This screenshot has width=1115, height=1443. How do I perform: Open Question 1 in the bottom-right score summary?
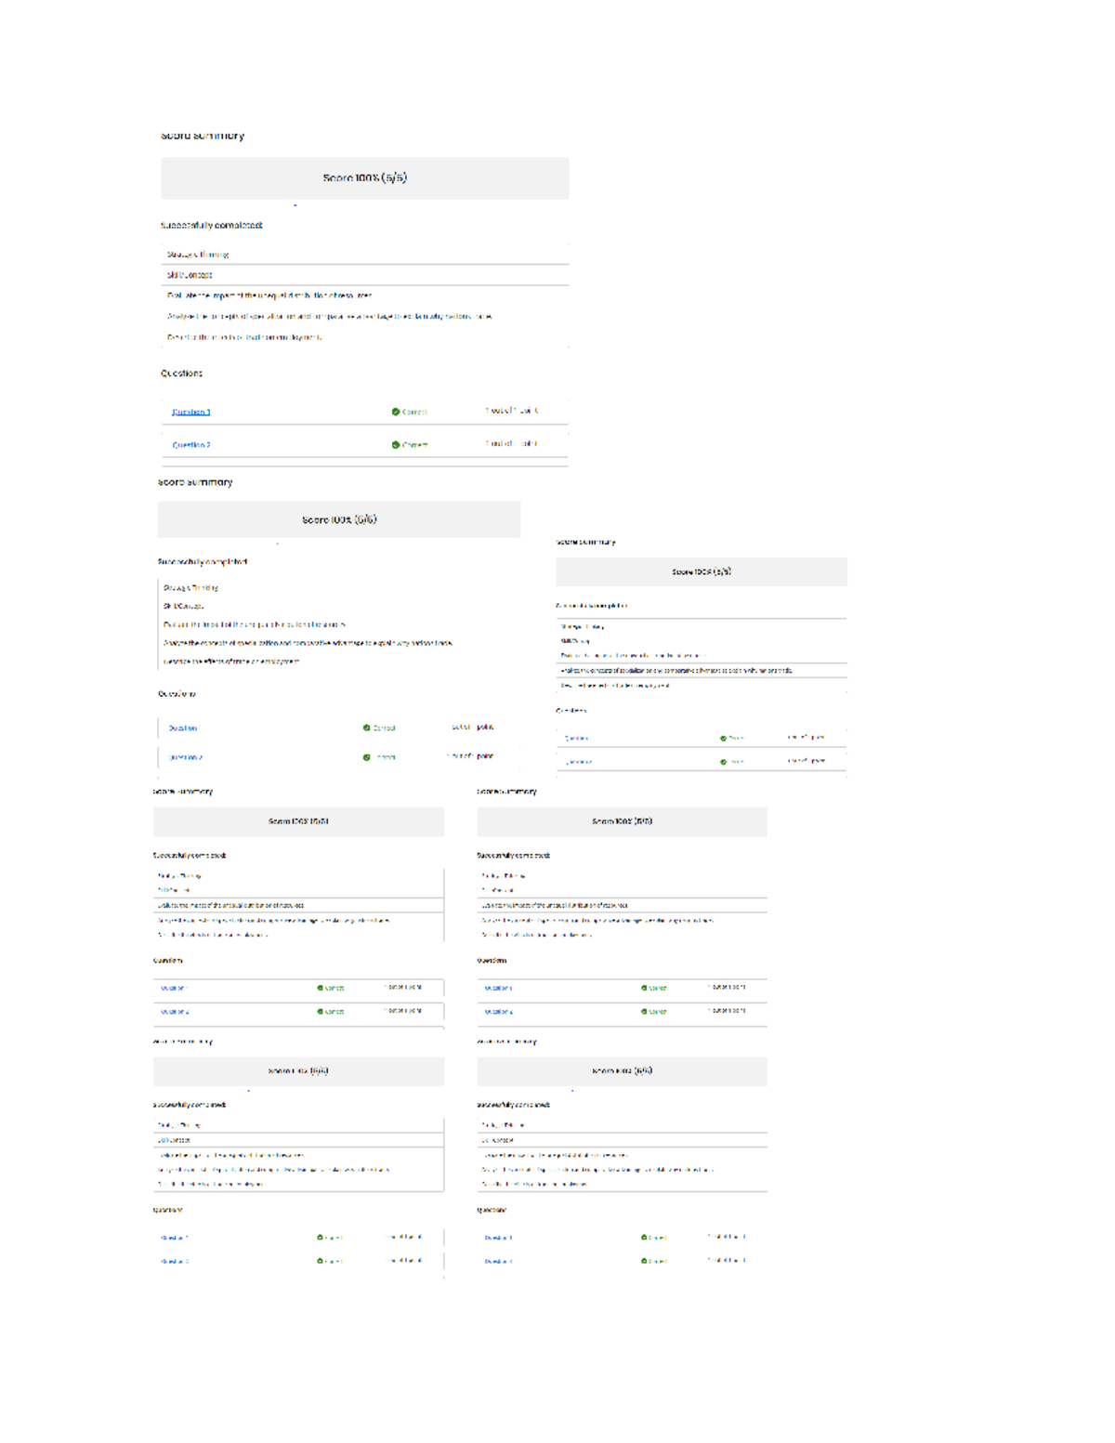point(499,1238)
